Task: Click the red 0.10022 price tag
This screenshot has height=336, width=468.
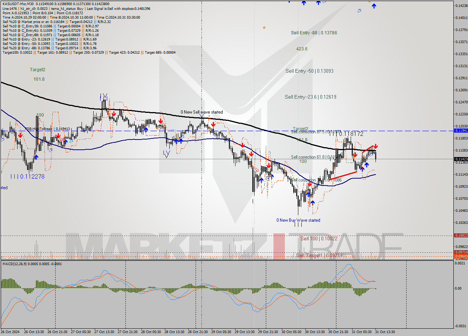Action: pyautogui.click(x=461, y=235)
